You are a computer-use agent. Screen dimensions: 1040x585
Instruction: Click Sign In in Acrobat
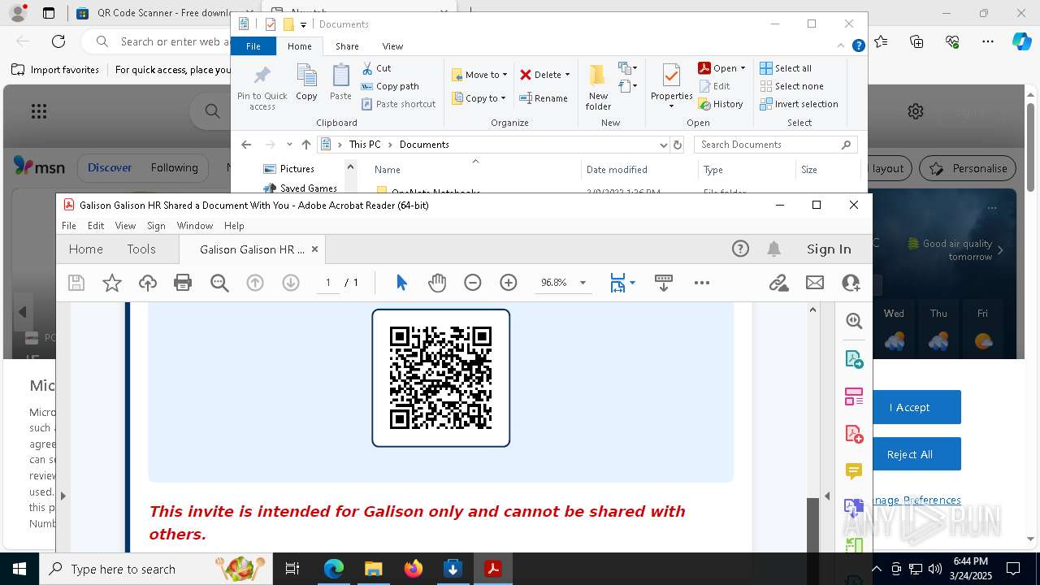[x=829, y=249]
